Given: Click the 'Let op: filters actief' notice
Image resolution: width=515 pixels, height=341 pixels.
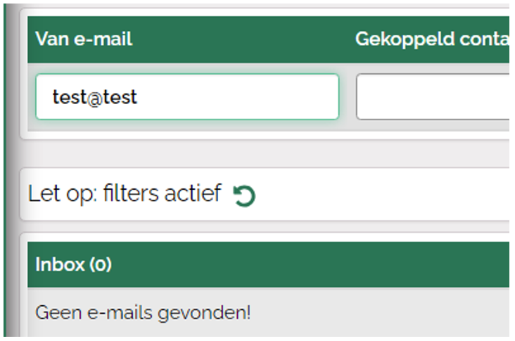Looking at the screenshot, I should coord(125,193).
